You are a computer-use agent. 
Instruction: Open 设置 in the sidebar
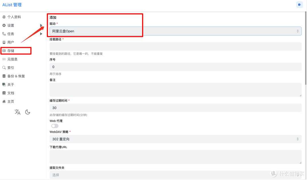pos(11,25)
